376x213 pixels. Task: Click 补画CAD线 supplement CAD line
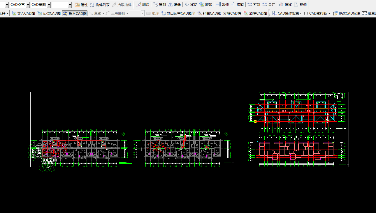[209, 13]
